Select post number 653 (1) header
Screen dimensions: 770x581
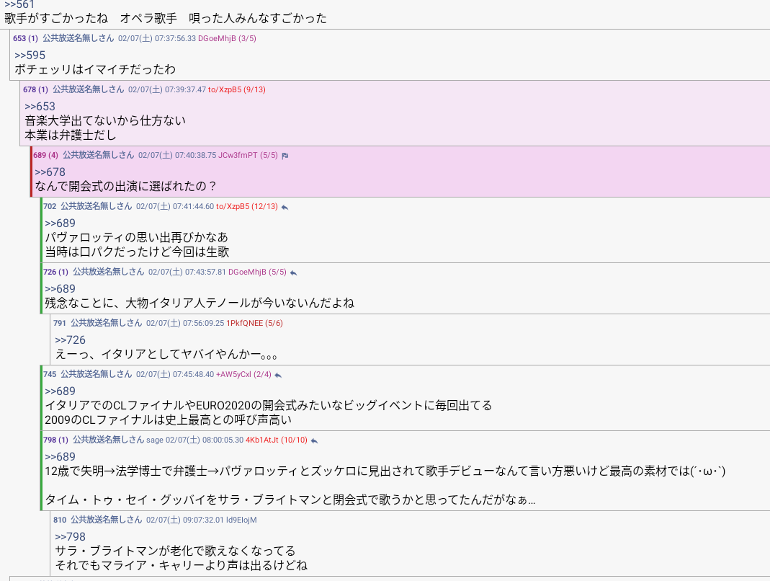(25, 38)
